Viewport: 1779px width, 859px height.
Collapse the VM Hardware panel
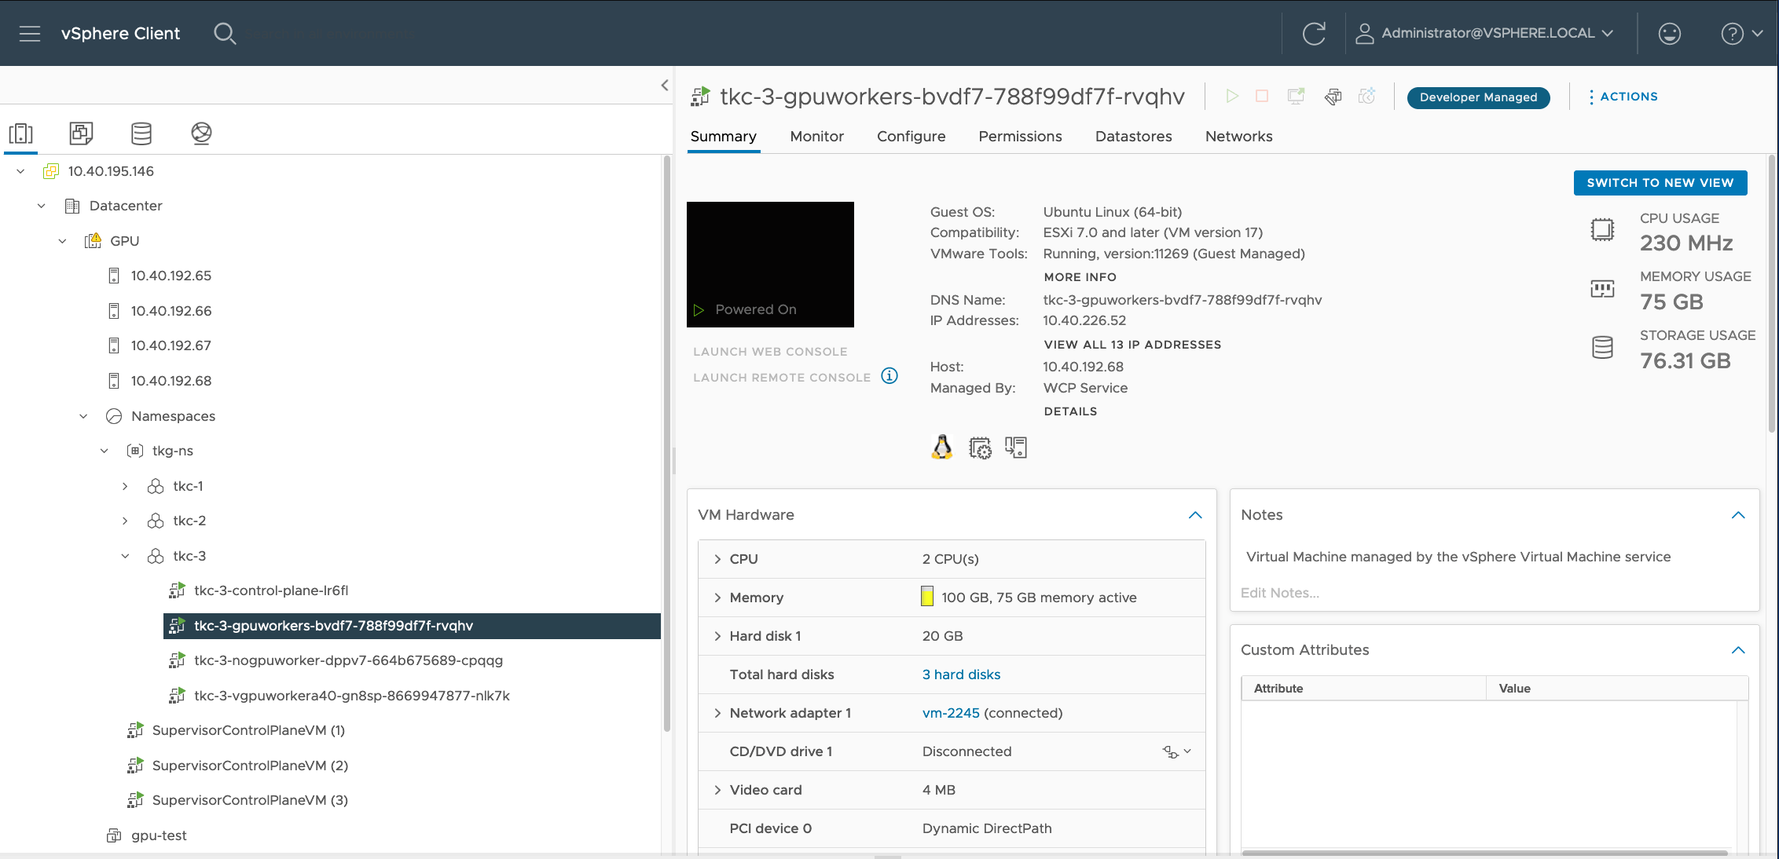pyautogui.click(x=1195, y=515)
